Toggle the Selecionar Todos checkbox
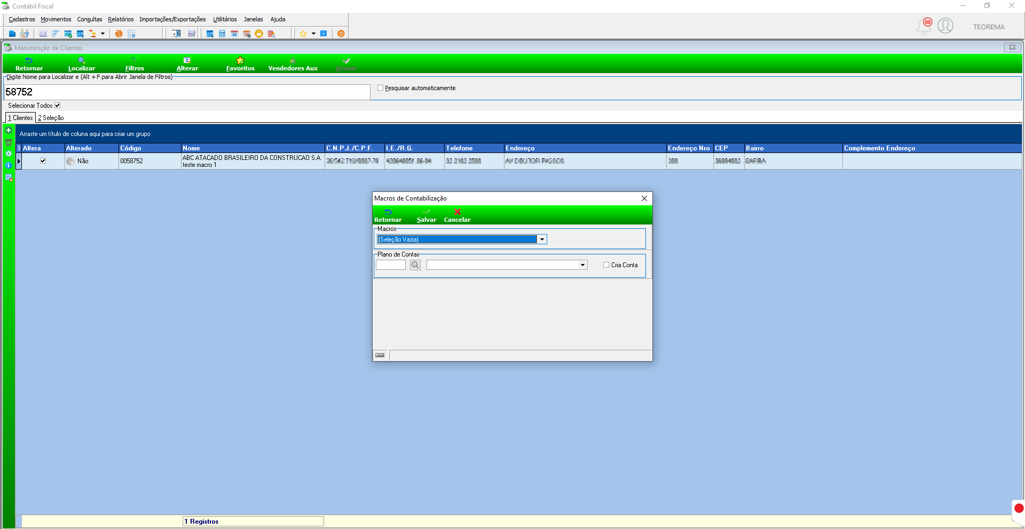Image resolution: width=1025 pixels, height=529 pixels. pyautogui.click(x=58, y=106)
